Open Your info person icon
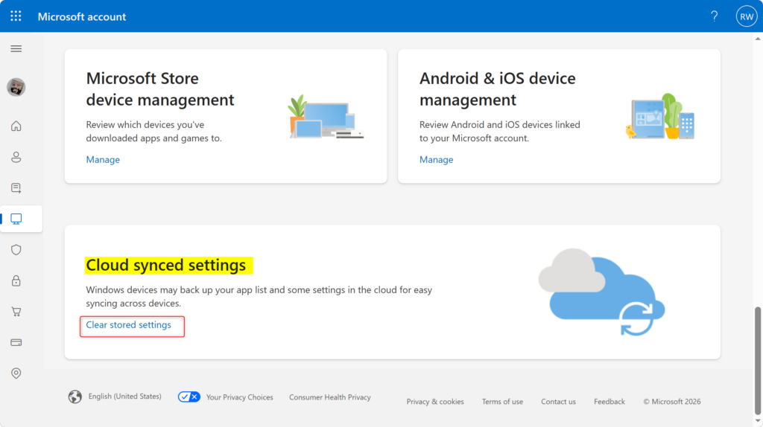 [16, 157]
